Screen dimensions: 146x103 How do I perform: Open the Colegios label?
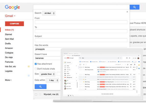[x=9, y=53]
